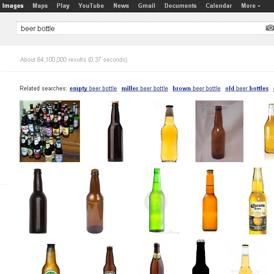This screenshot has height=274, width=274.
Task: Go to the Maps tab
Action: (40, 6)
